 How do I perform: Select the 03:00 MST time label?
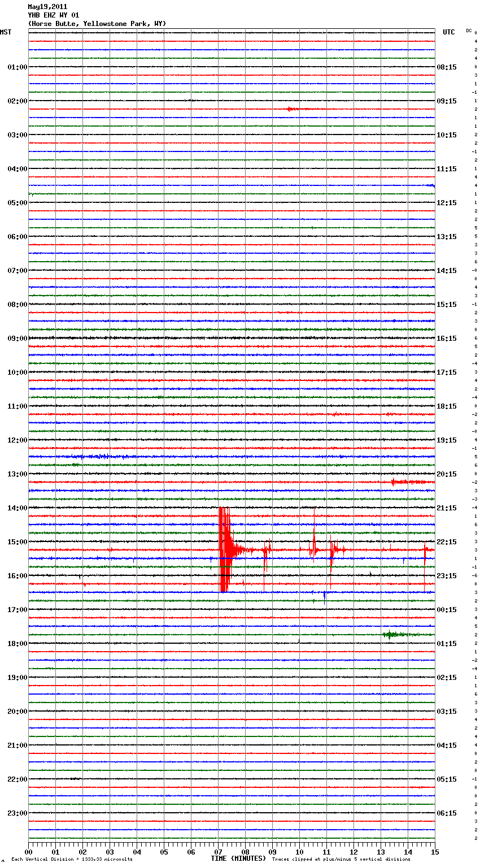tap(18, 135)
